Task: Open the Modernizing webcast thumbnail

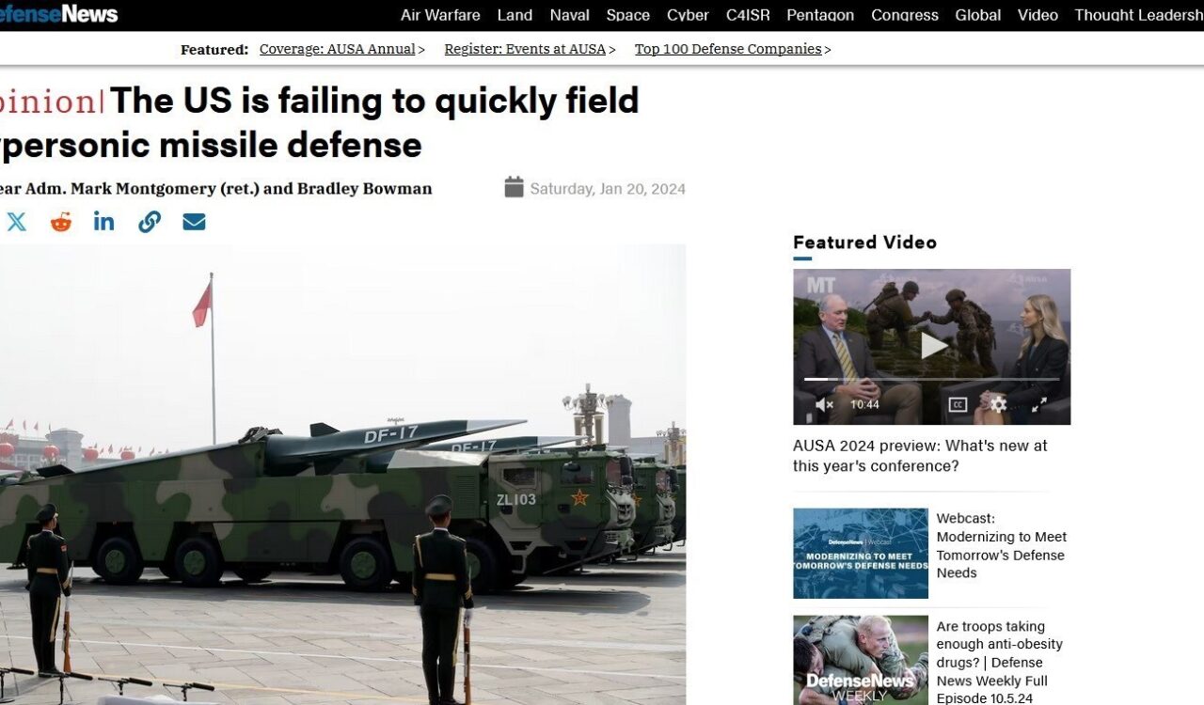Action: pos(861,554)
